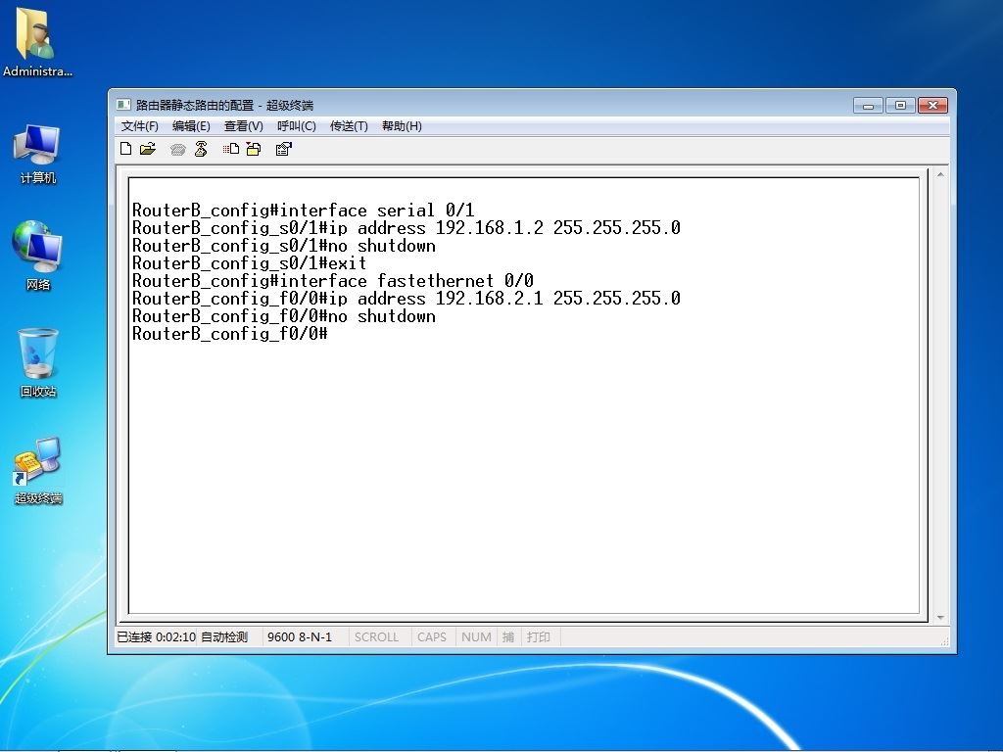Viewport: 1003px width, 752px height.
Task: Click the HyperTerminal window title icon
Action: pyautogui.click(x=123, y=105)
